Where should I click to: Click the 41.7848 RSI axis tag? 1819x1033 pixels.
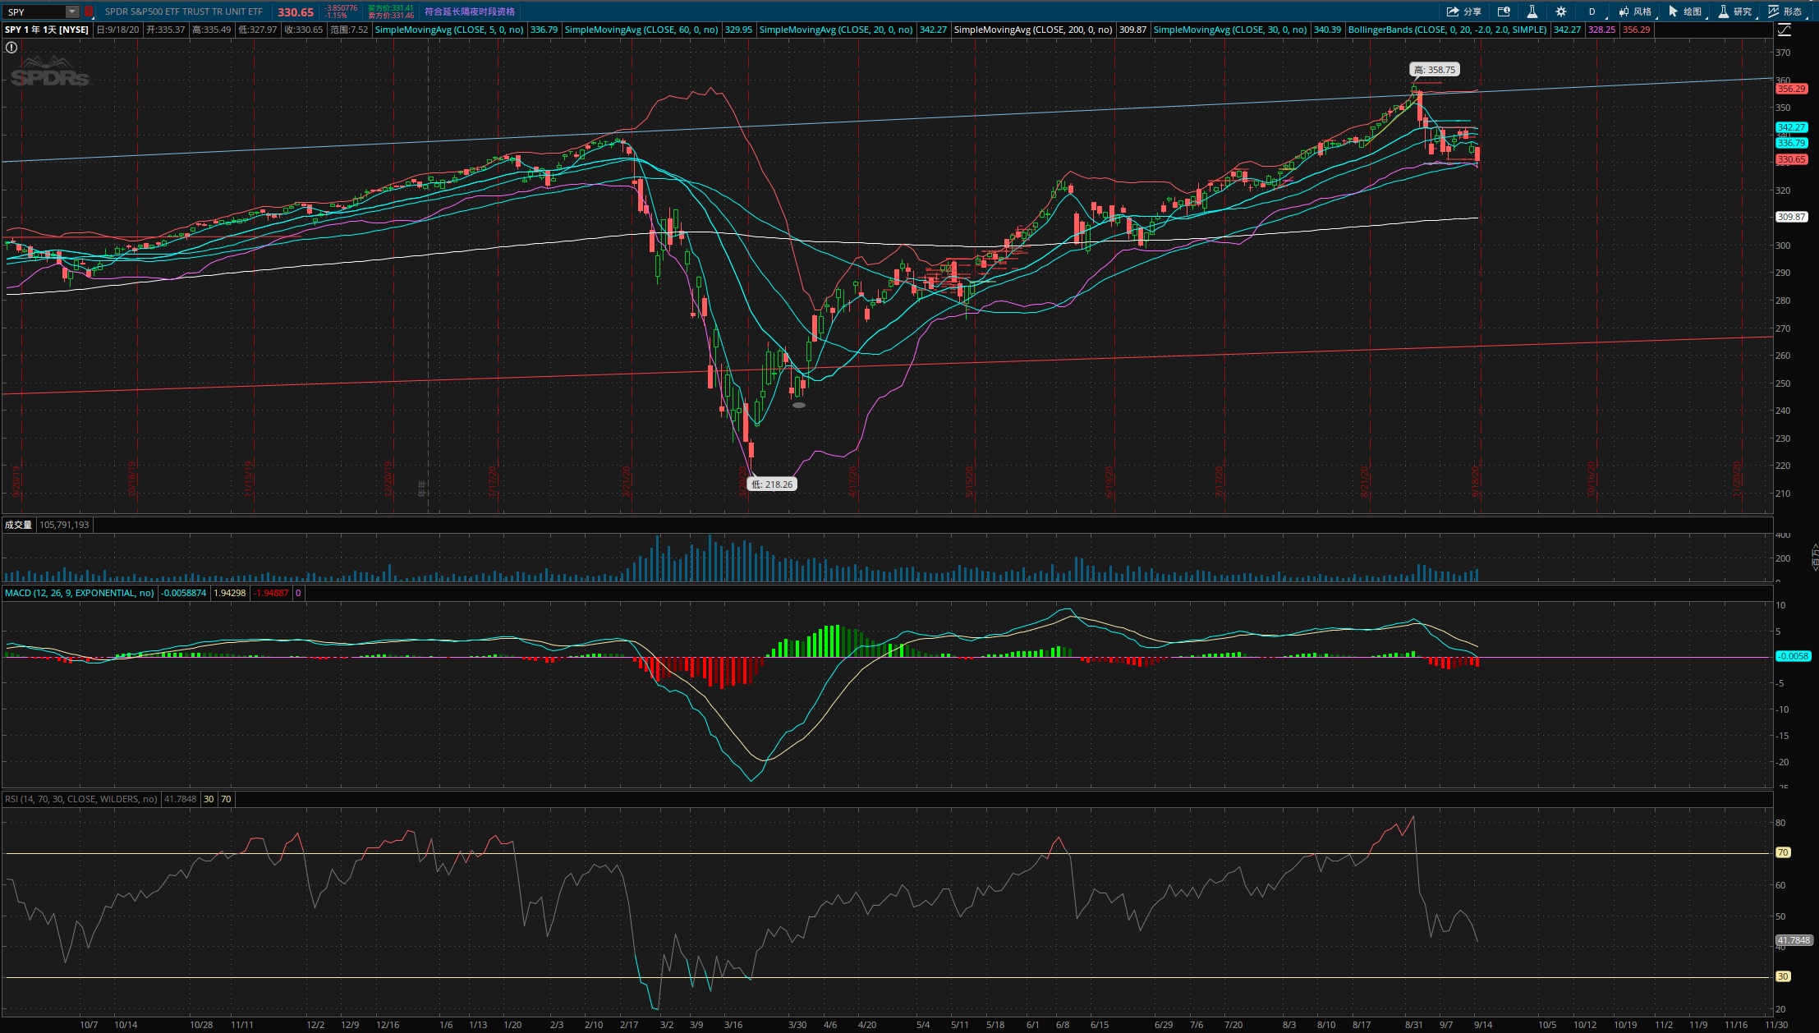[x=1794, y=940]
